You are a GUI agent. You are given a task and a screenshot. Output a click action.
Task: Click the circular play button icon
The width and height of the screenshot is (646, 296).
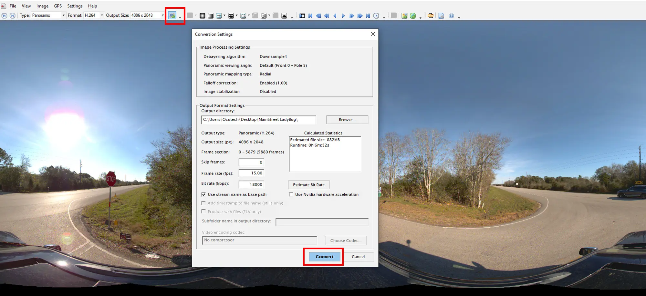tap(376, 15)
